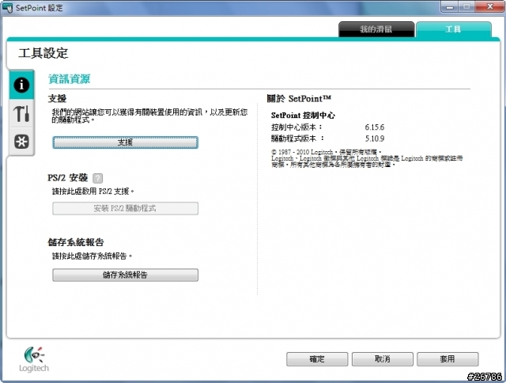
Task: Confirm with the 確定 button
Action: click(x=317, y=359)
